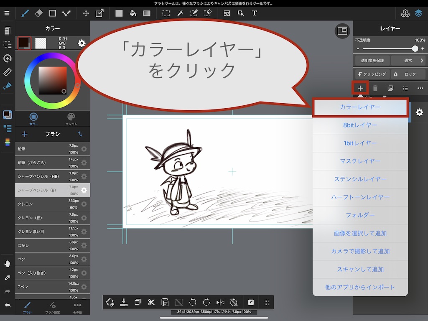Delete layer with the trash icon
The height and width of the screenshot is (321, 428).
point(375,88)
